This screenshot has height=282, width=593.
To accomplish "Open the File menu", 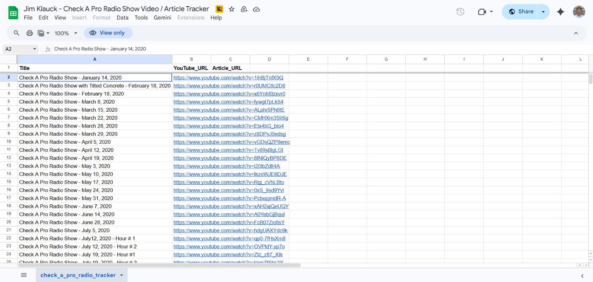I will point(28,18).
